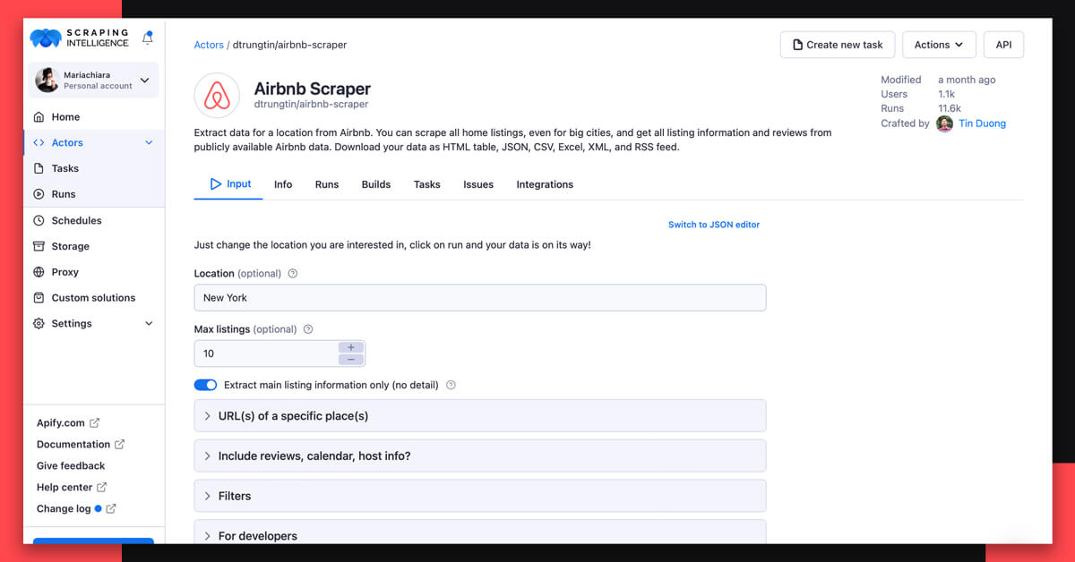This screenshot has width=1075, height=562.
Task: Click Tin Duong's avatar picture
Action: point(944,123)
